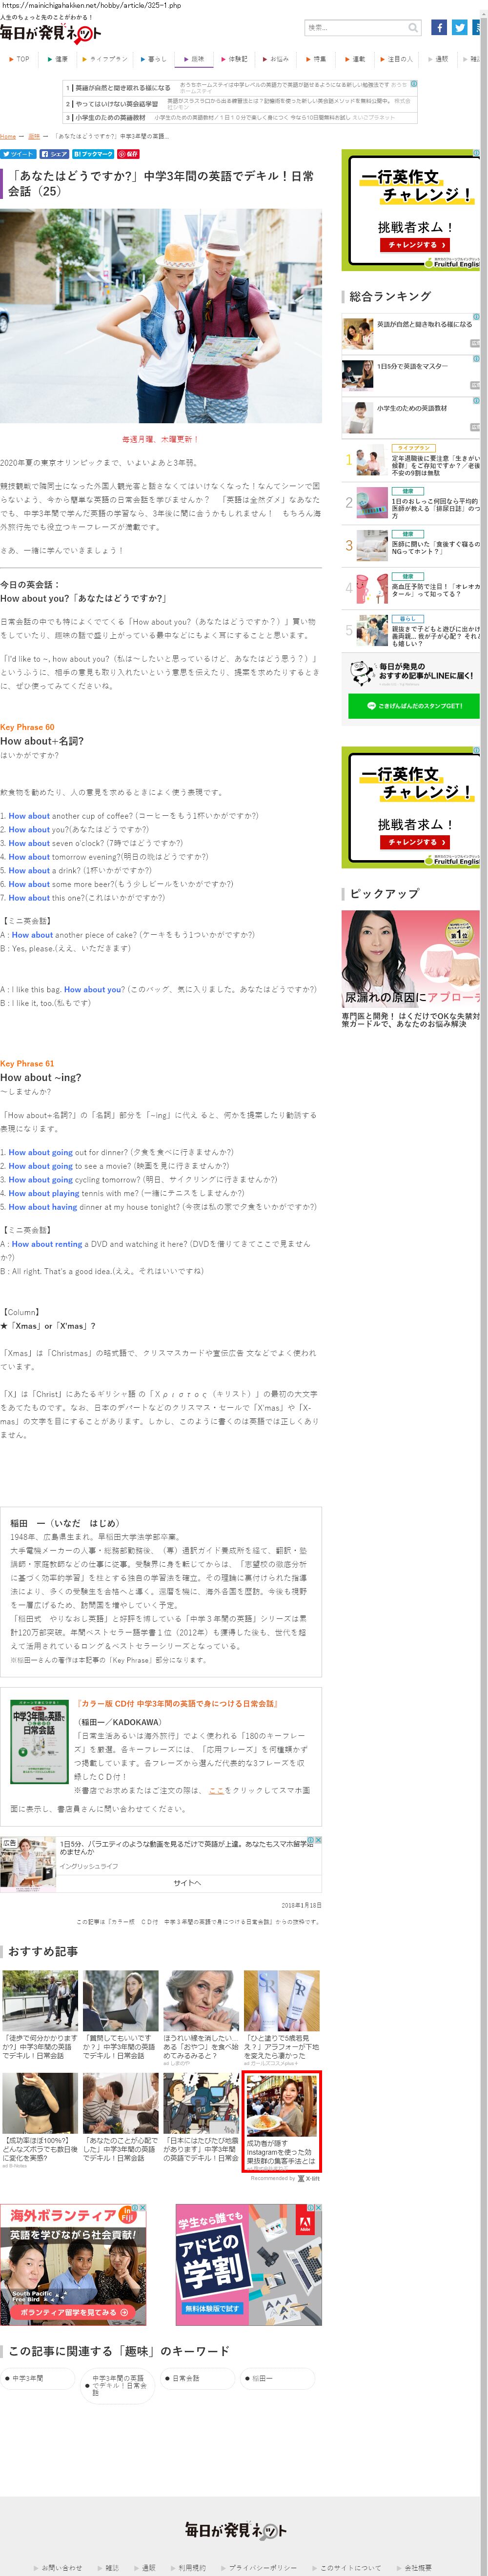Click the tourist couple article photo
This screenshot has height=2576, width=488.
(x=161, y=317)
